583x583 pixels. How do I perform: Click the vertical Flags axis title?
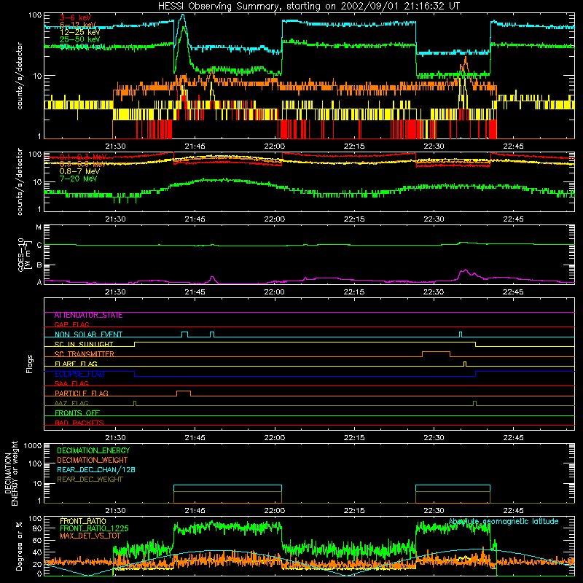click(30, 364)
